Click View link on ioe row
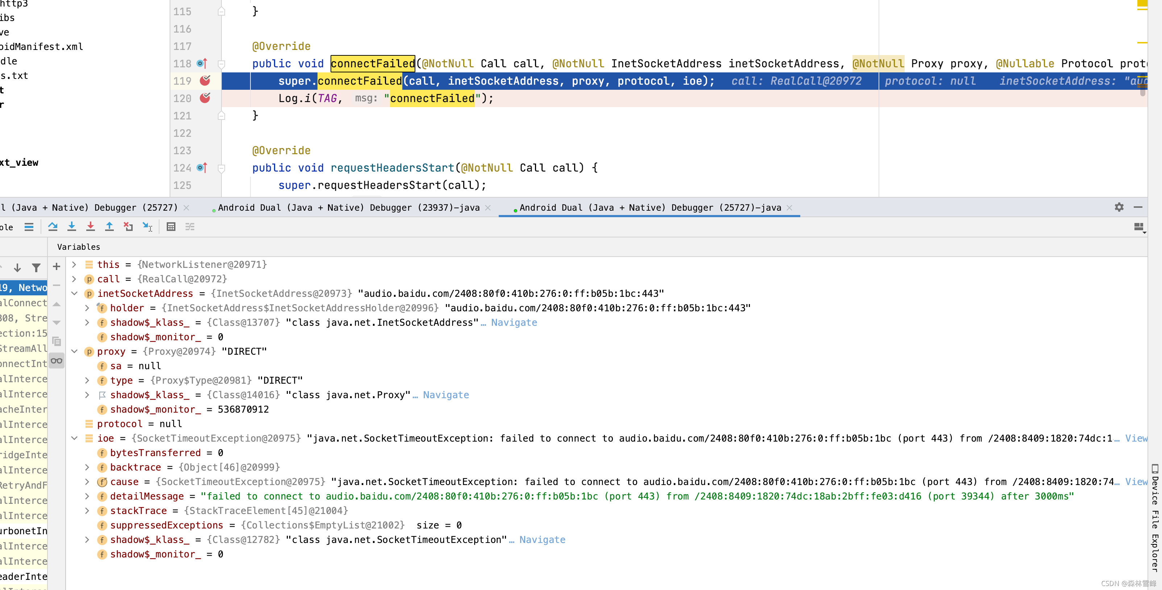Viewport: 1162px width, 590px height. (1136, 438)
